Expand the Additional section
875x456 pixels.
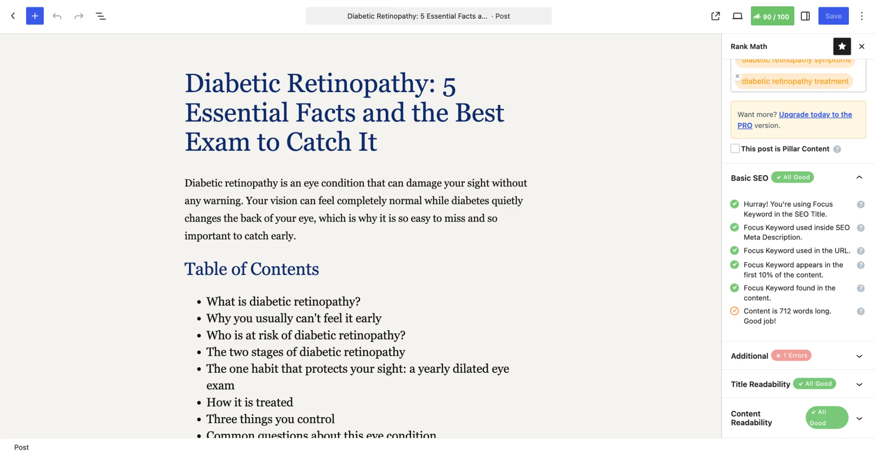(859, 356)
